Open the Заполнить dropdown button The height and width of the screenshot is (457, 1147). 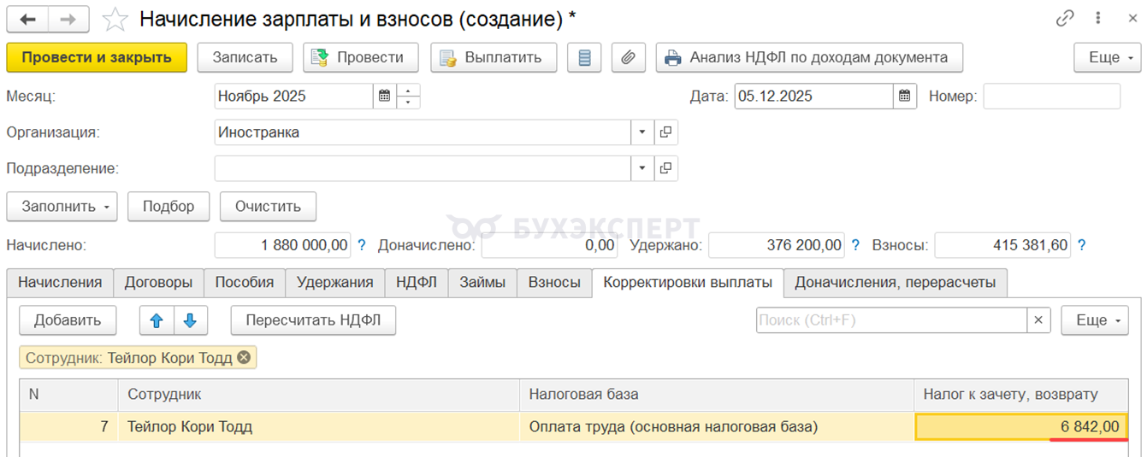[x=62, y=206]
